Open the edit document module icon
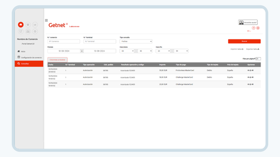 (x=21, y=31)
